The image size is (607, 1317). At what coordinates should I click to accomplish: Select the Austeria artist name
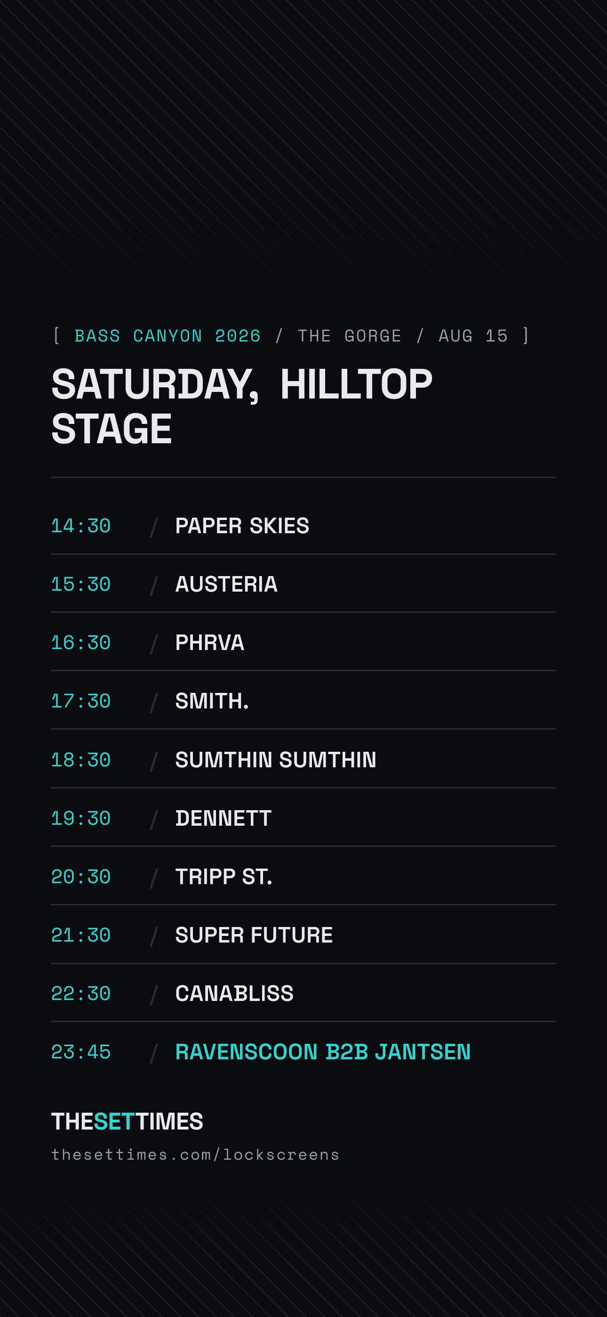(x=226, y=584)
